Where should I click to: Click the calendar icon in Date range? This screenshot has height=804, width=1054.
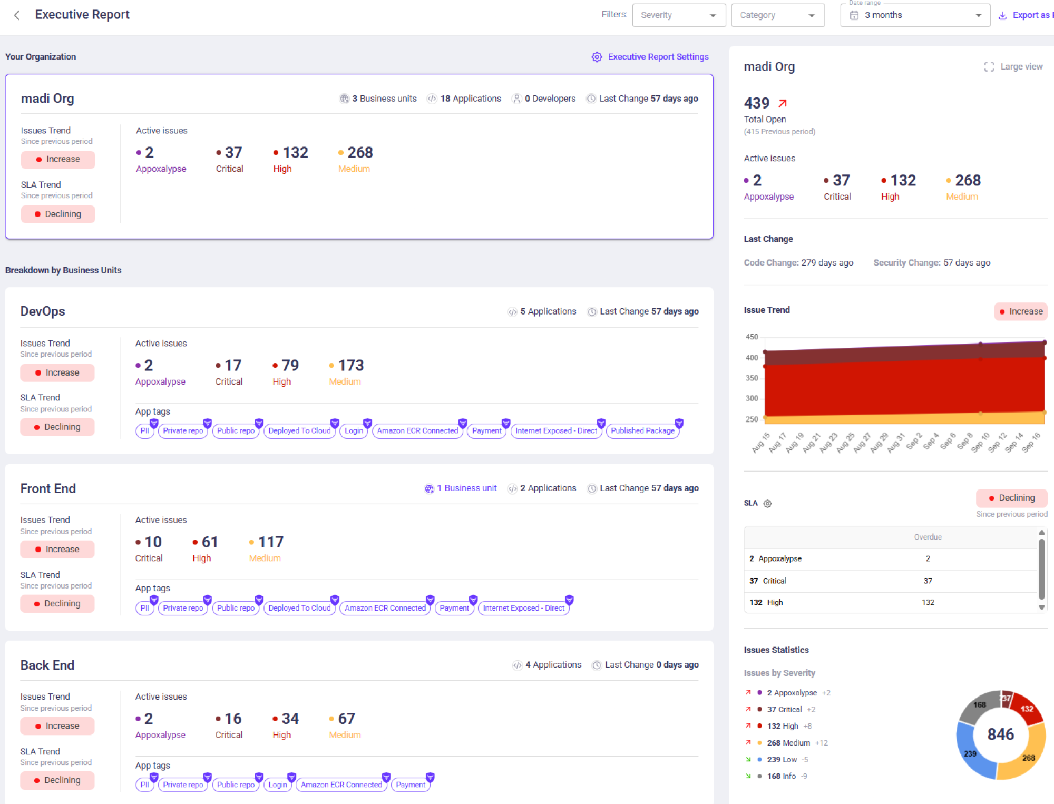pos(854,15)
